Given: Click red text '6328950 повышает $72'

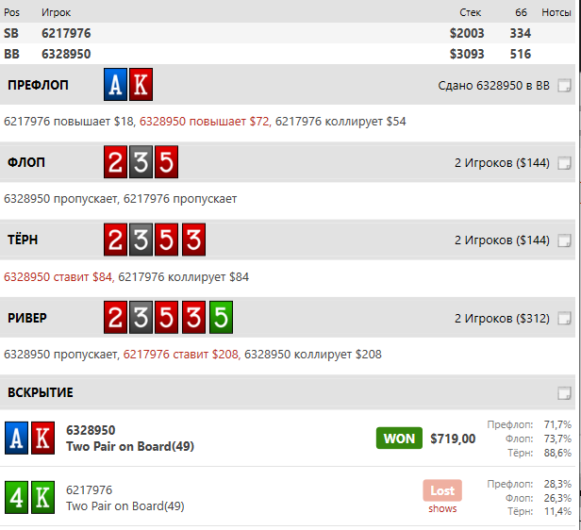Looking at the screenshot, I should 204,122.
